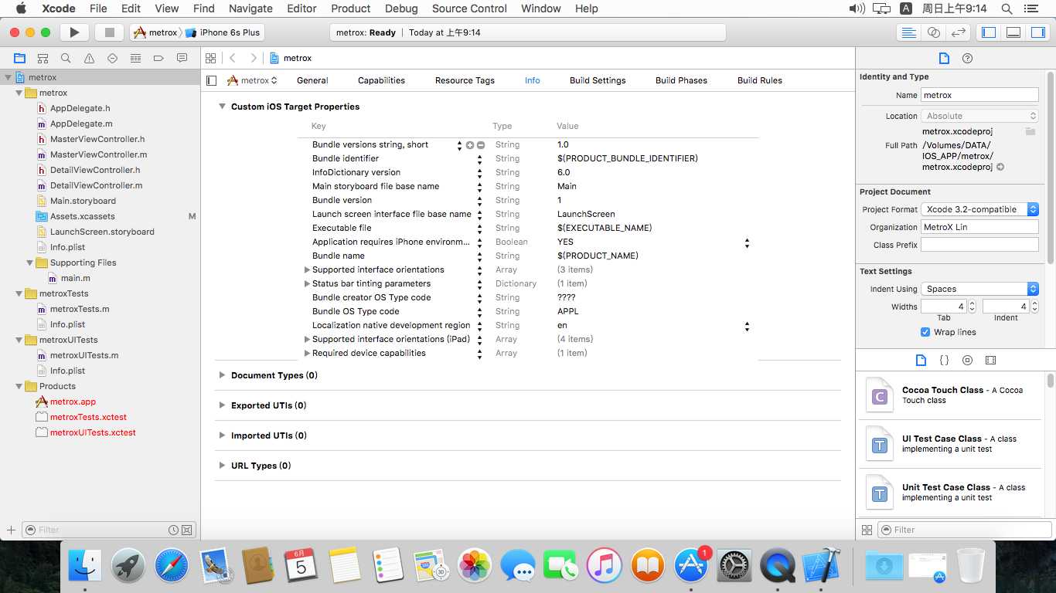Screen dimensions: 1056x593
Task: Open the Breakpoint navigator
Action: [x=158, y=58]
